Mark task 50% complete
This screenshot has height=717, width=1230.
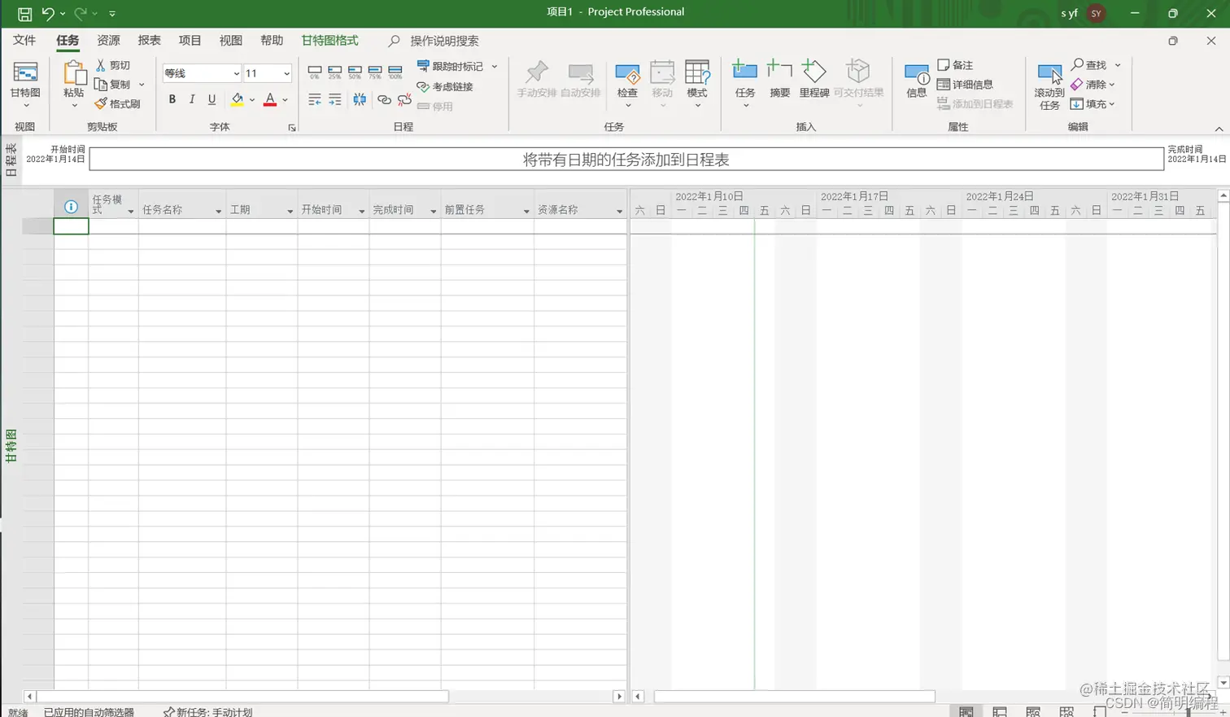point(355,72)
